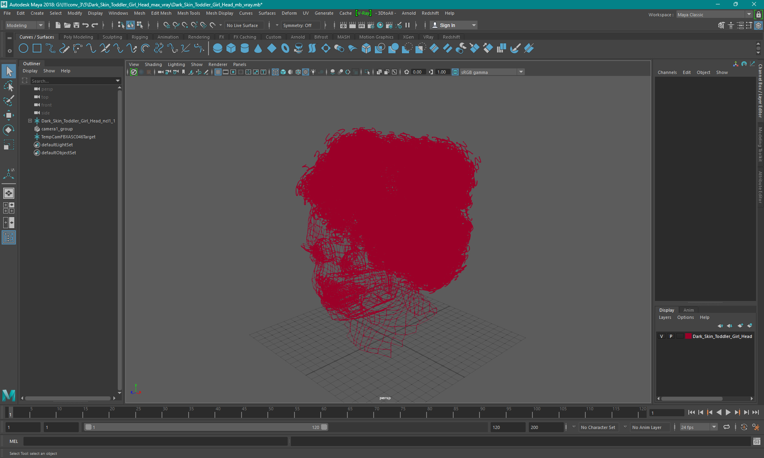This screenshot has width=764, height=458.
Task: Open the viewport Shading menu
Action: point(153,64)
